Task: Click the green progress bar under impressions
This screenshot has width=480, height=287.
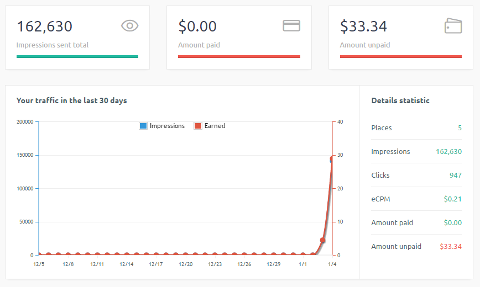Action: coord(77,56)
